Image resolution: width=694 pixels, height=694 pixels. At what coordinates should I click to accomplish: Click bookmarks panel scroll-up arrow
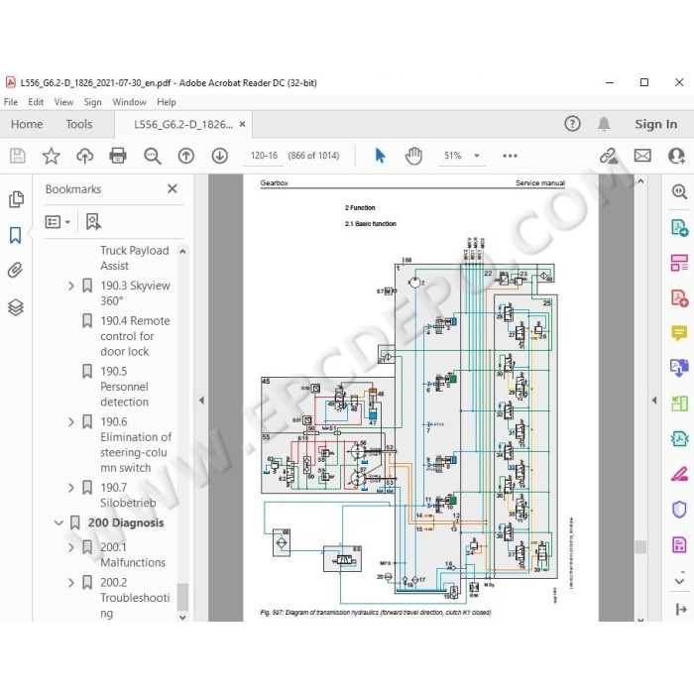pos(182,252)
